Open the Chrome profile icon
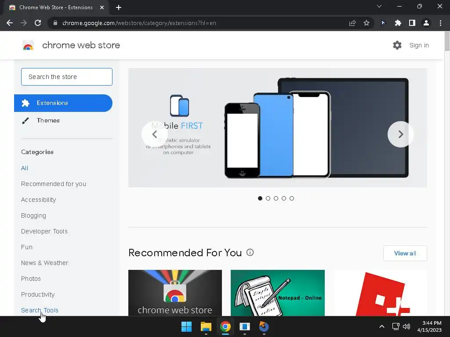The width and height of the screenshot is (450, 337). pos(426,23)
